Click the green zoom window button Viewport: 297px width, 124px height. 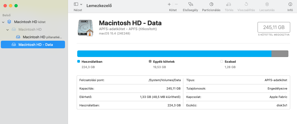pyautogui.click(x=16, y=6)
